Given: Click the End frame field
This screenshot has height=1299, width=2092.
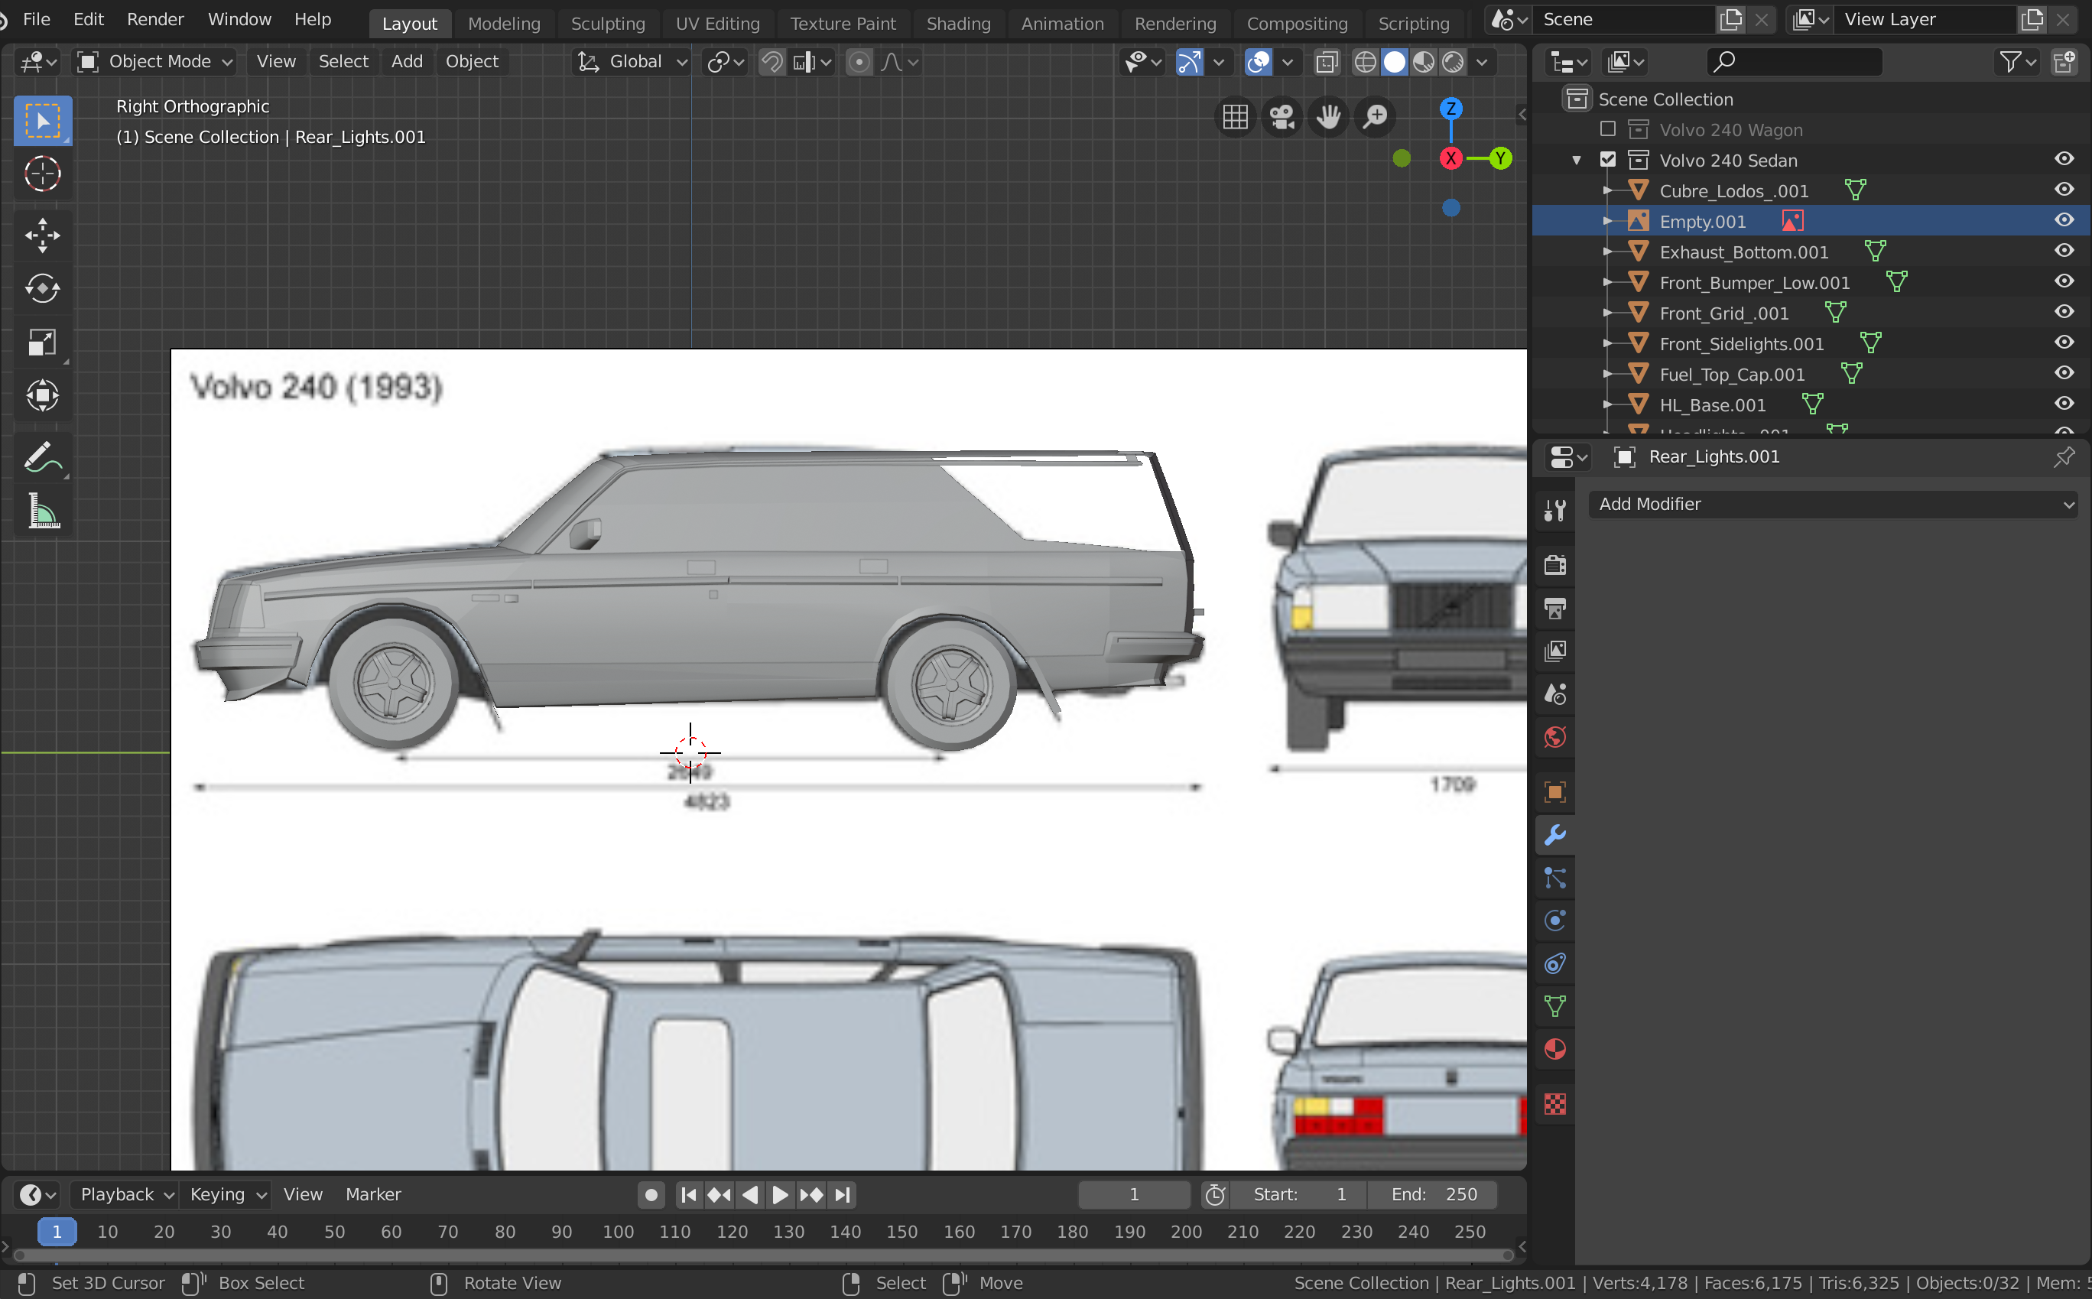Looking at the screenshot, I should point(1432,1195).
